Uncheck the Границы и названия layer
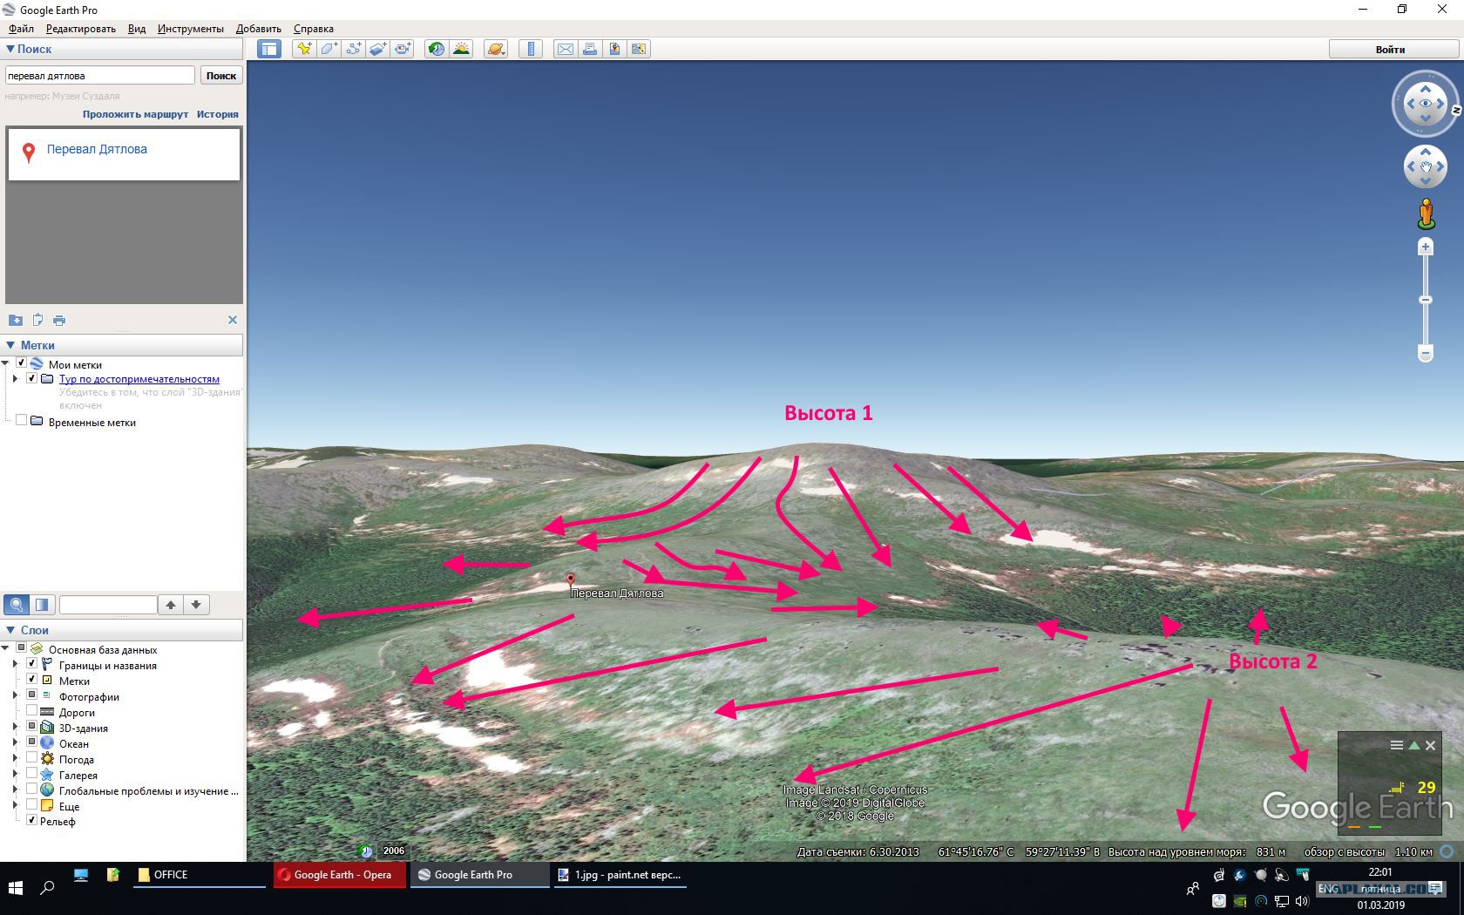The height and width of the screenshot is (915, 1464). [x=31, y=664]
